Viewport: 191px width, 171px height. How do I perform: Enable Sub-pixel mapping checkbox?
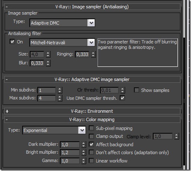[91, 128]
